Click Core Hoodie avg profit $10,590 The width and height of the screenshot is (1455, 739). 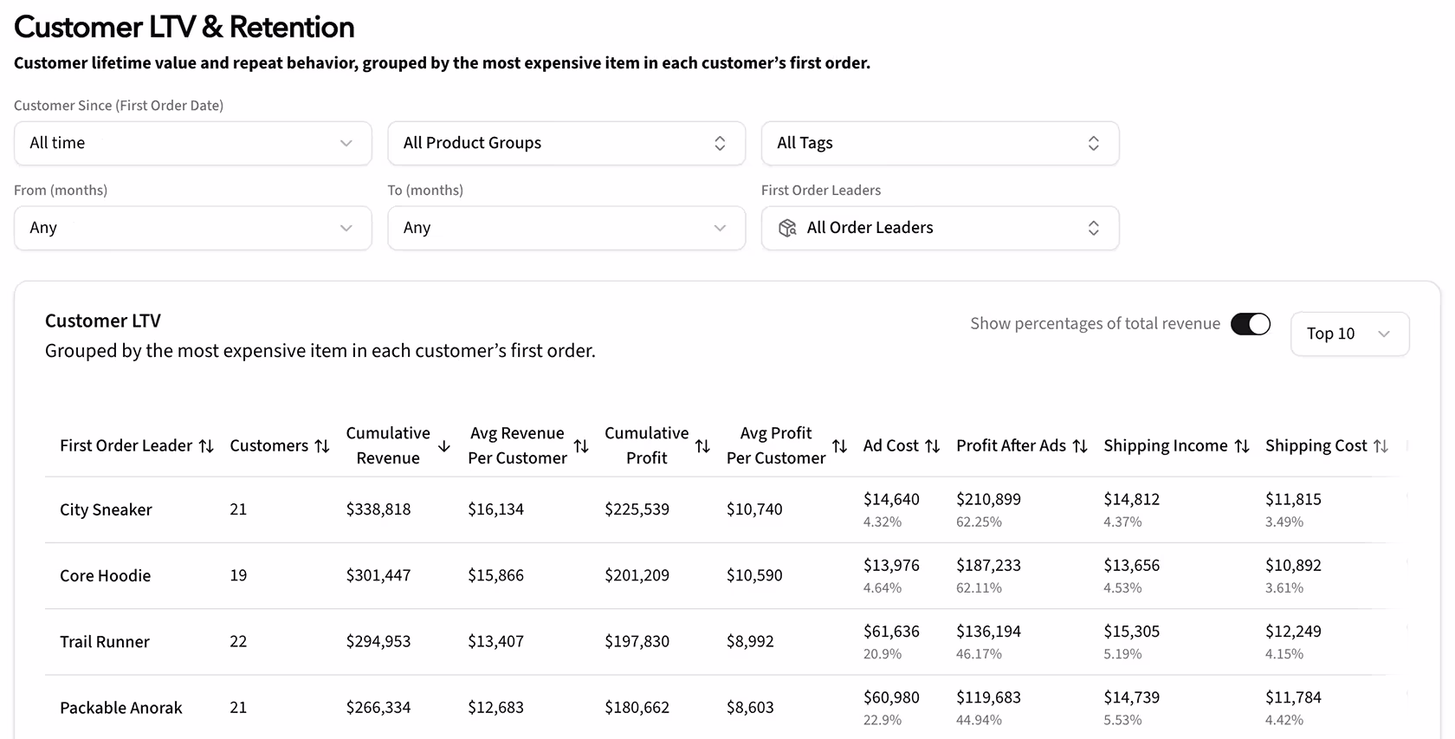[754, 575]
